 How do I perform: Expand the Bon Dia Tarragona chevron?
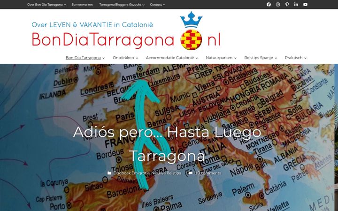103,58
